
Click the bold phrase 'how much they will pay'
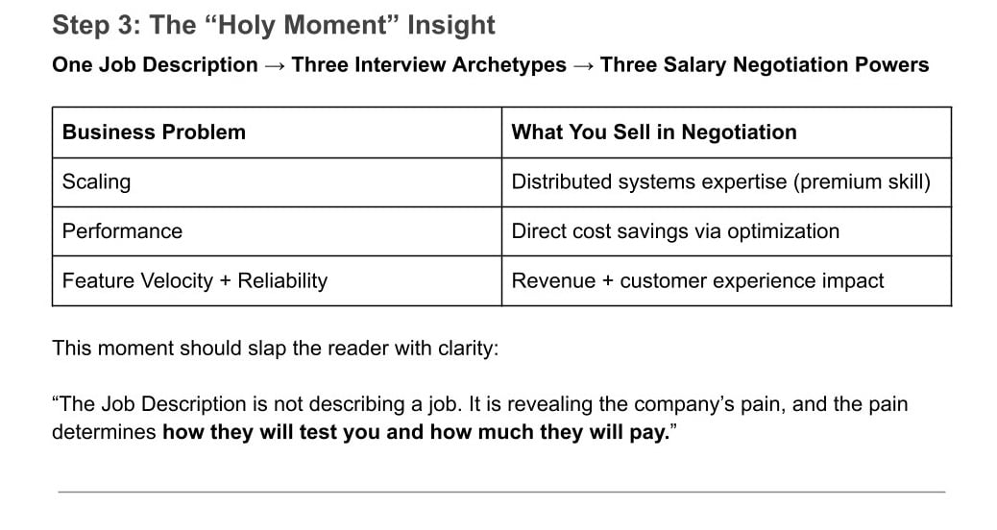pyautogui.click(x=549, y=432)
